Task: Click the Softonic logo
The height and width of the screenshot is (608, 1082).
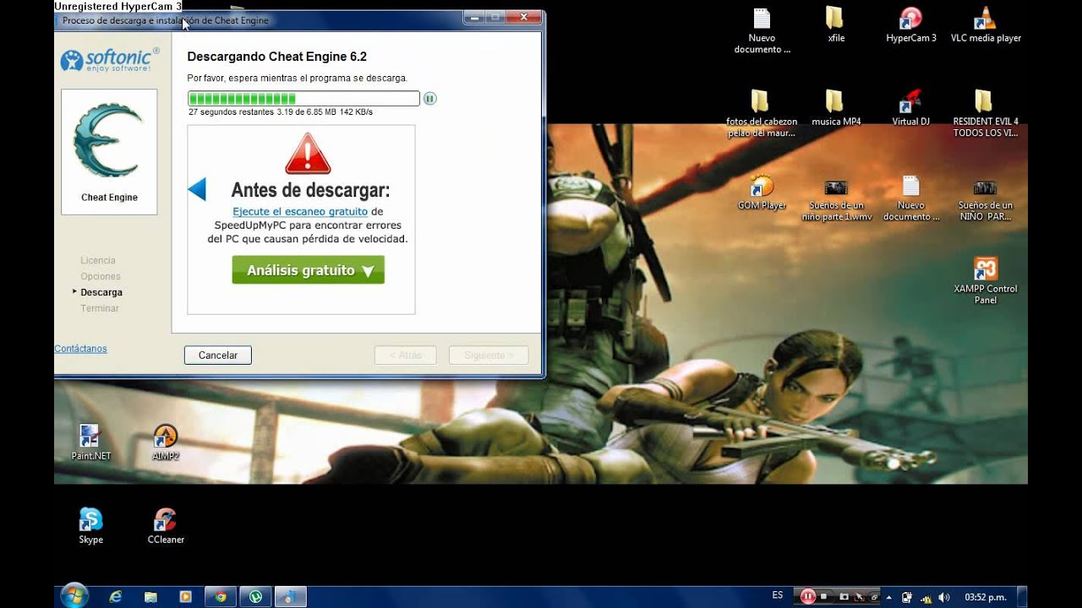Action: 109,61
